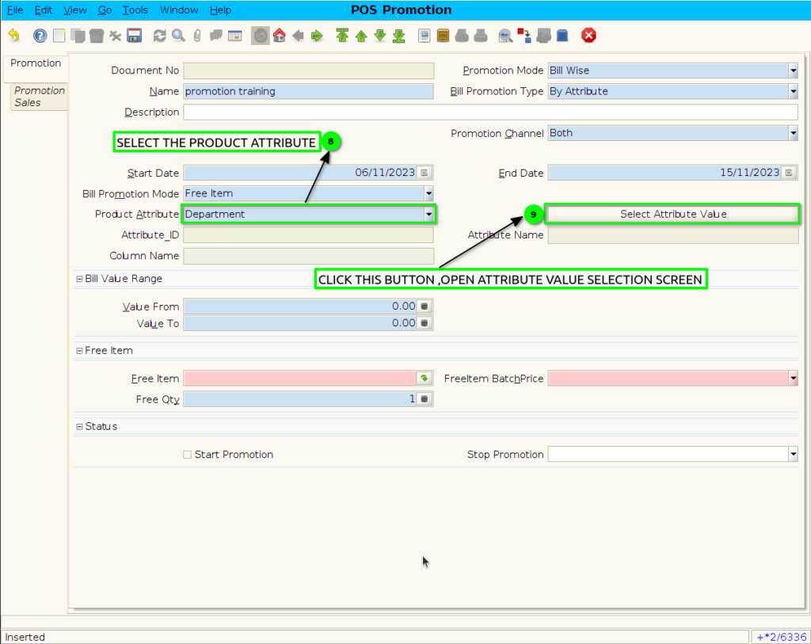The width and height of the screenshot is (811, 644).
Task: Click the Select Attribute Value button
Action: tap(673, 214)
